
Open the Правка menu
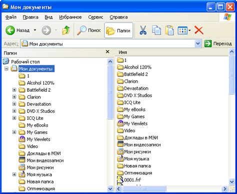(x=30, y=17)
